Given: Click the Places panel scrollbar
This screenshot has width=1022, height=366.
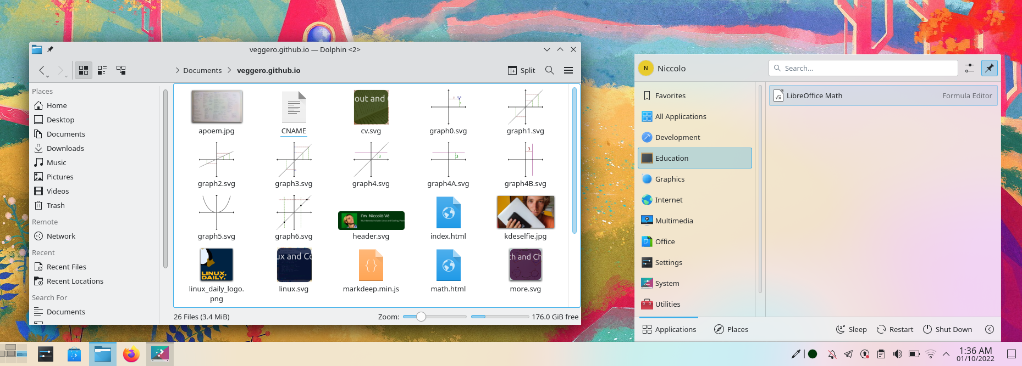Looking at the screenshot, I should click(165, 179).
